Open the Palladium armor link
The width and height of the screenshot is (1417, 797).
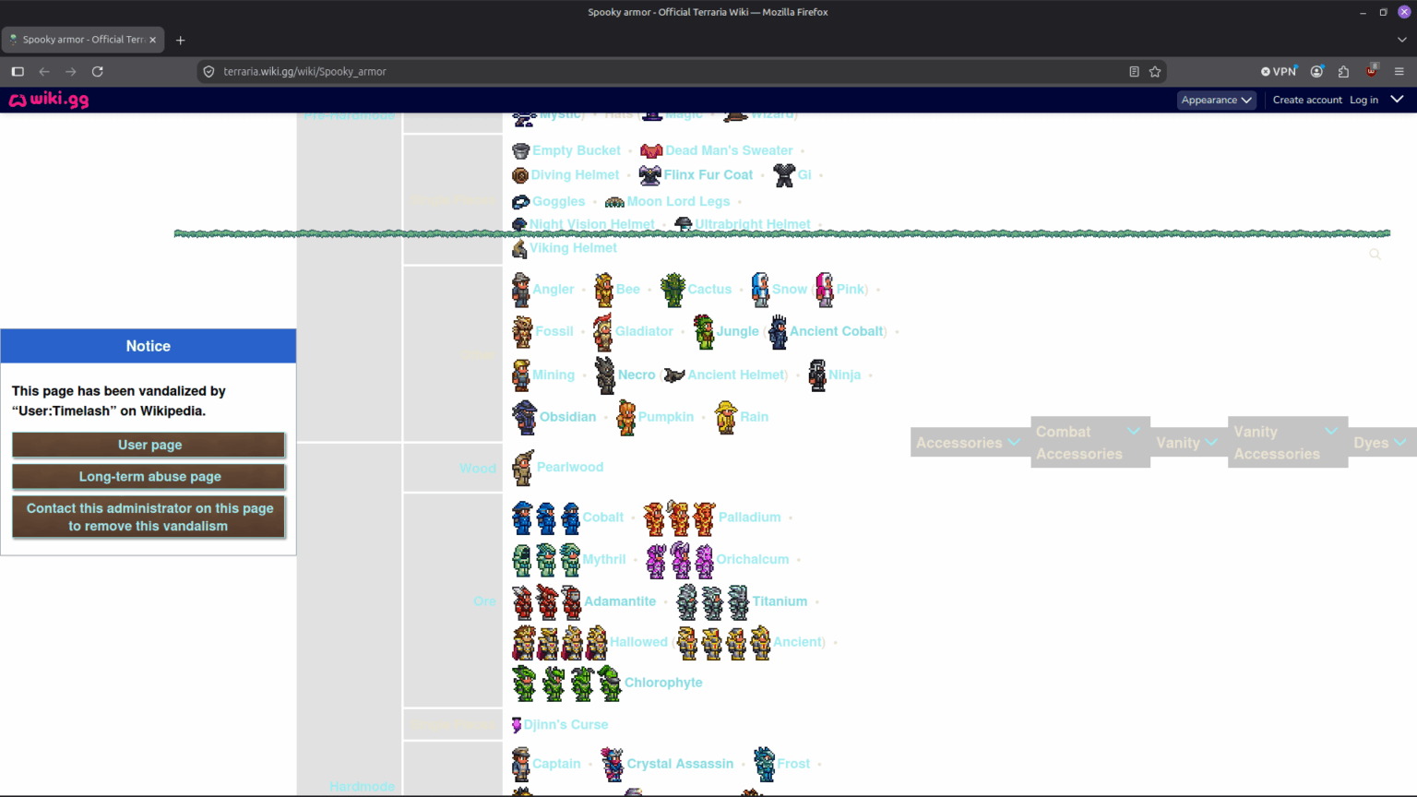tap(749, 517)
